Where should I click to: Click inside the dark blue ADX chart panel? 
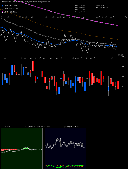pyautogui.click(x=66, y=149)
